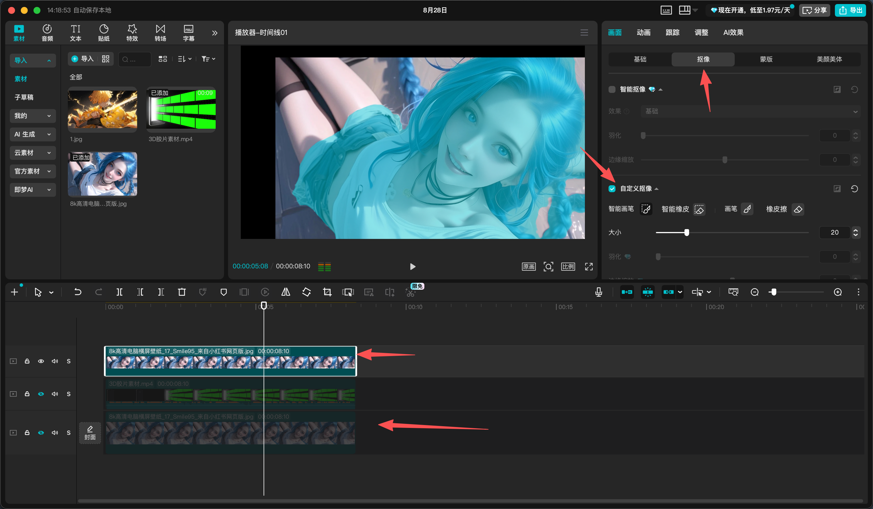Viewport: 873px width, 509px height.
Task: Select the 智能画笔 smart brush tool
Action: [x=646, y=209]
